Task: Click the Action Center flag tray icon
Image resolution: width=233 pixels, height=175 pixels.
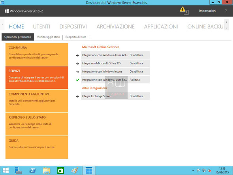Action: point(198,170)
